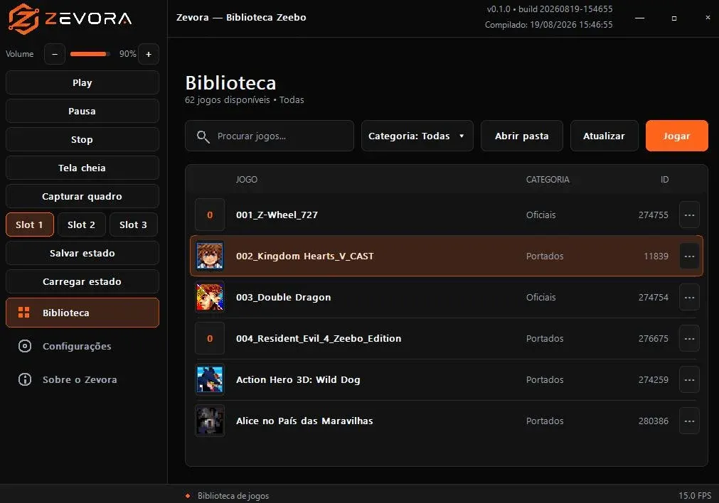
Task: Click the Procurar jogos search field
Action: click(x=270, y=136)
